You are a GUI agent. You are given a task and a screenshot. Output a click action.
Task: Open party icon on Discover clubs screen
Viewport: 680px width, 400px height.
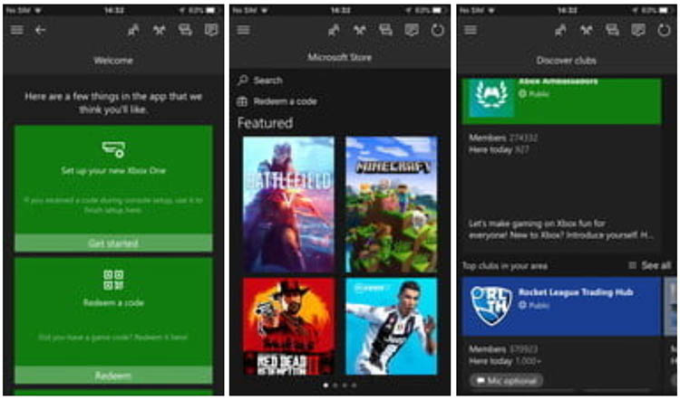click(587, 30)
